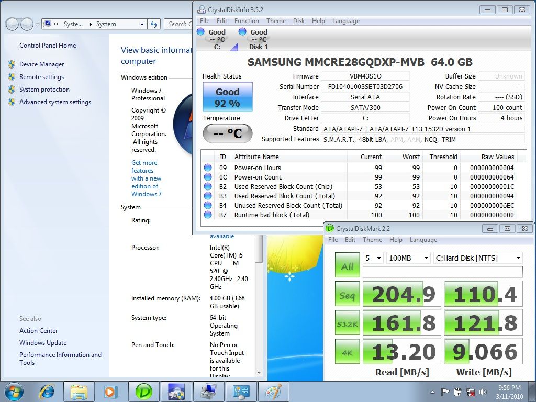Open Windows Update link
This screenshot has width=536, height=402.
(43, 343)
